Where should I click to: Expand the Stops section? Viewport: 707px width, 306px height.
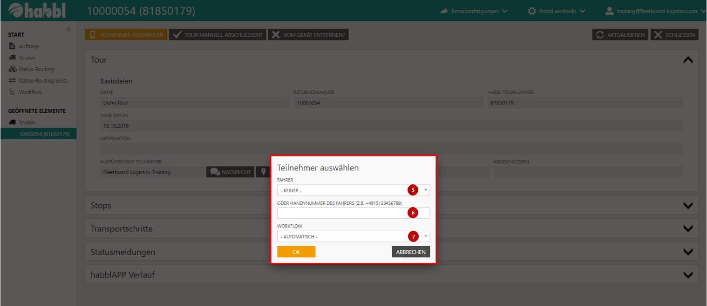(x=687, y=205)
